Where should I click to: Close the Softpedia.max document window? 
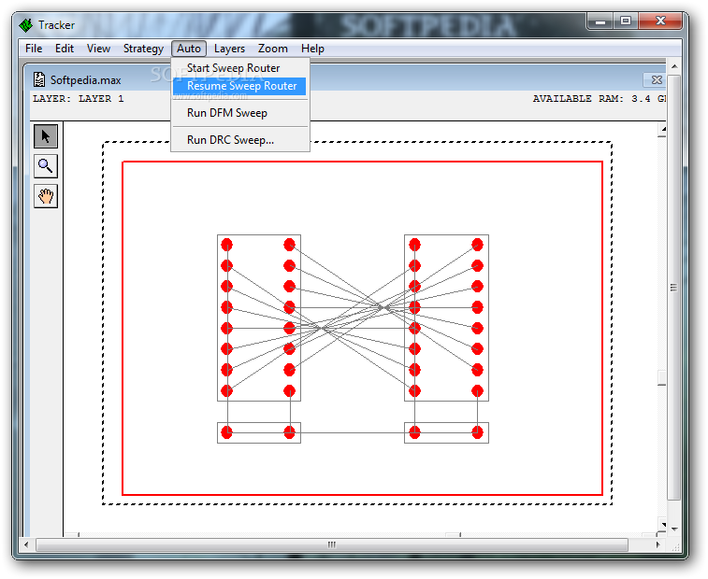pyautogui.click(x=656, y=79)
